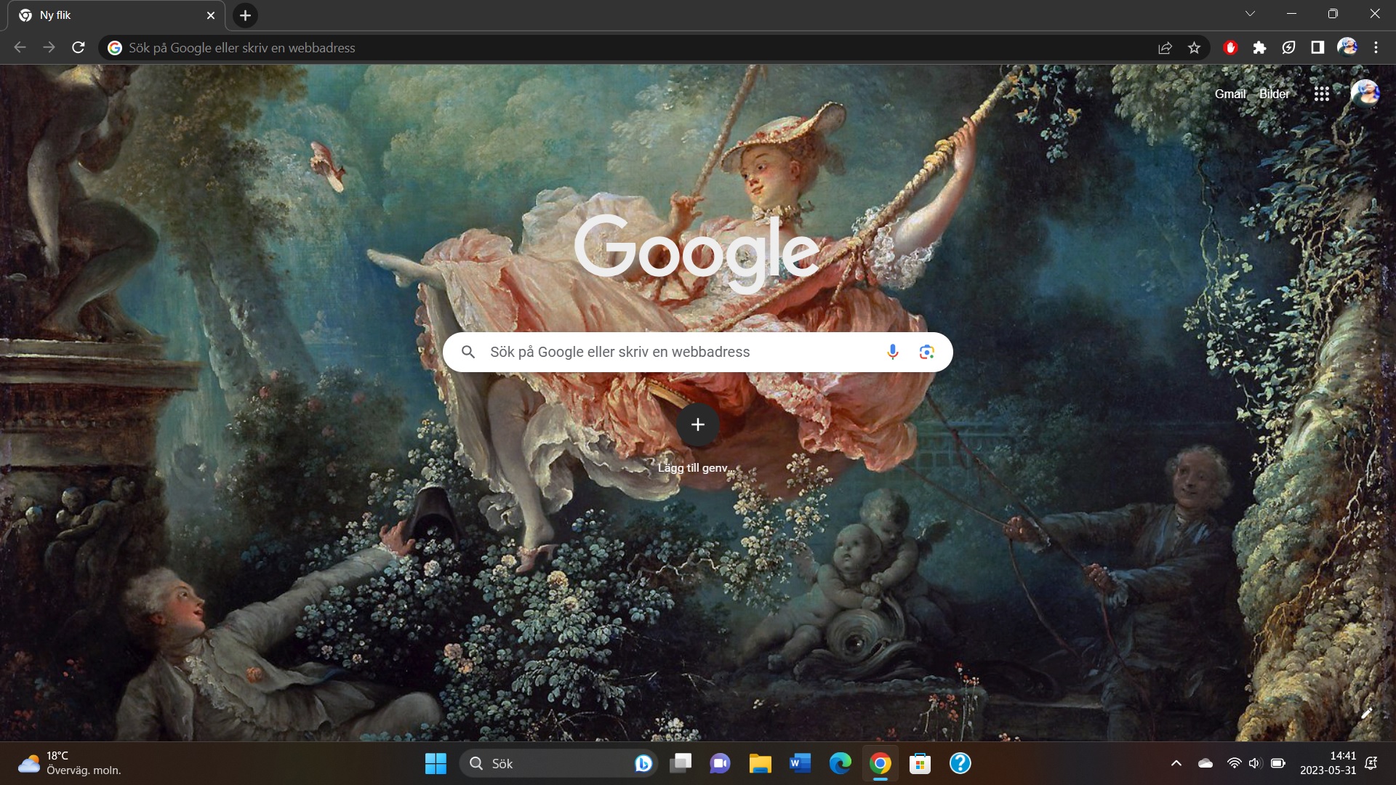Click the taskbar Sök search box
The image size is (1396, 785).
pos(558,763)
